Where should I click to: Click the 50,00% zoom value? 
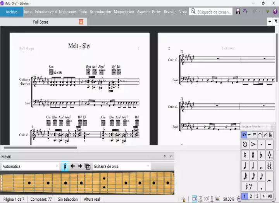click(x=229, y=199)
